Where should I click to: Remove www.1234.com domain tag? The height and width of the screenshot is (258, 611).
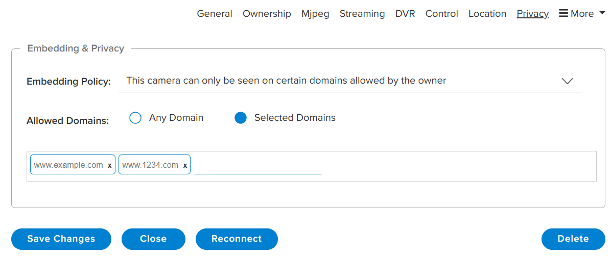pyautogui.click(x=185, y=165)
